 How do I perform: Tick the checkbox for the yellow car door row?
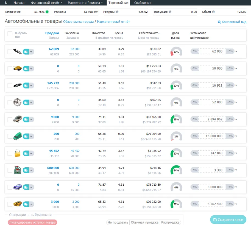[10, 153]
